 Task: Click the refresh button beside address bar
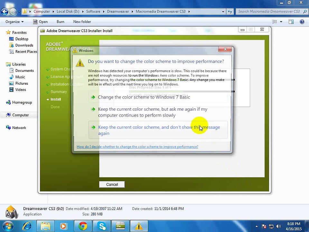pos(230,12)
